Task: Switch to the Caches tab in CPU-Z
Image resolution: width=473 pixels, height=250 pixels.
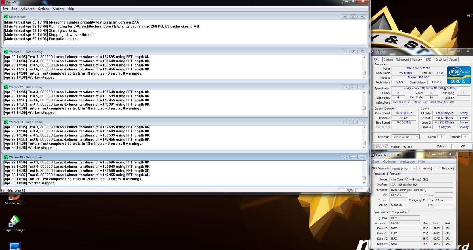Action: [x=388, y=60]
